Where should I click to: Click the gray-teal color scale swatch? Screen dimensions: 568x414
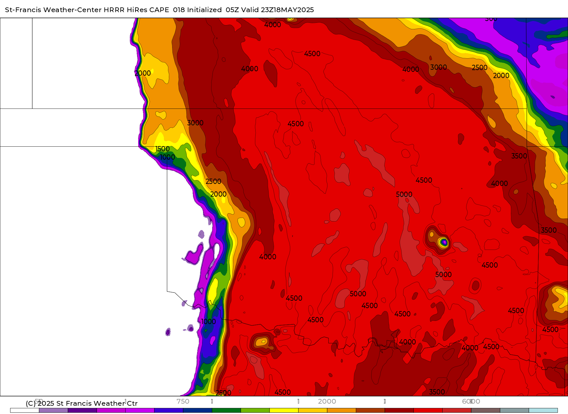point(514,410)
